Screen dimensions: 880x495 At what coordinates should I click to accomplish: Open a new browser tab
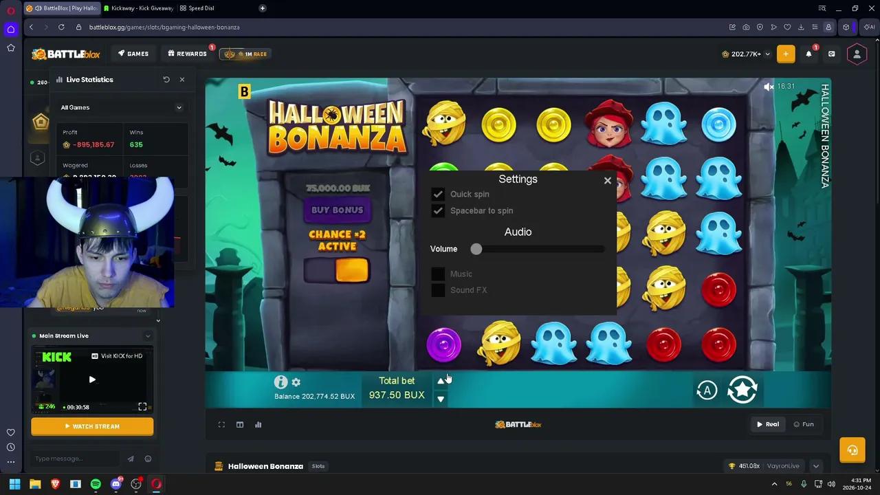point(263,8)
